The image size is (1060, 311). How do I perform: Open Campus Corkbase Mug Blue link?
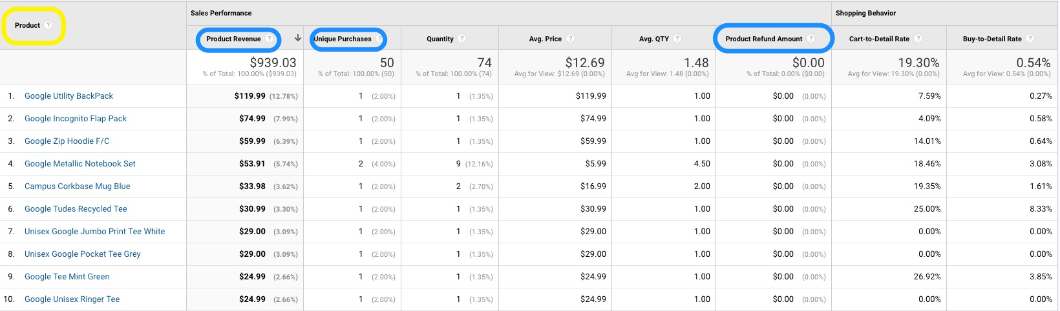pyautogui.click(x=78, y=186)
